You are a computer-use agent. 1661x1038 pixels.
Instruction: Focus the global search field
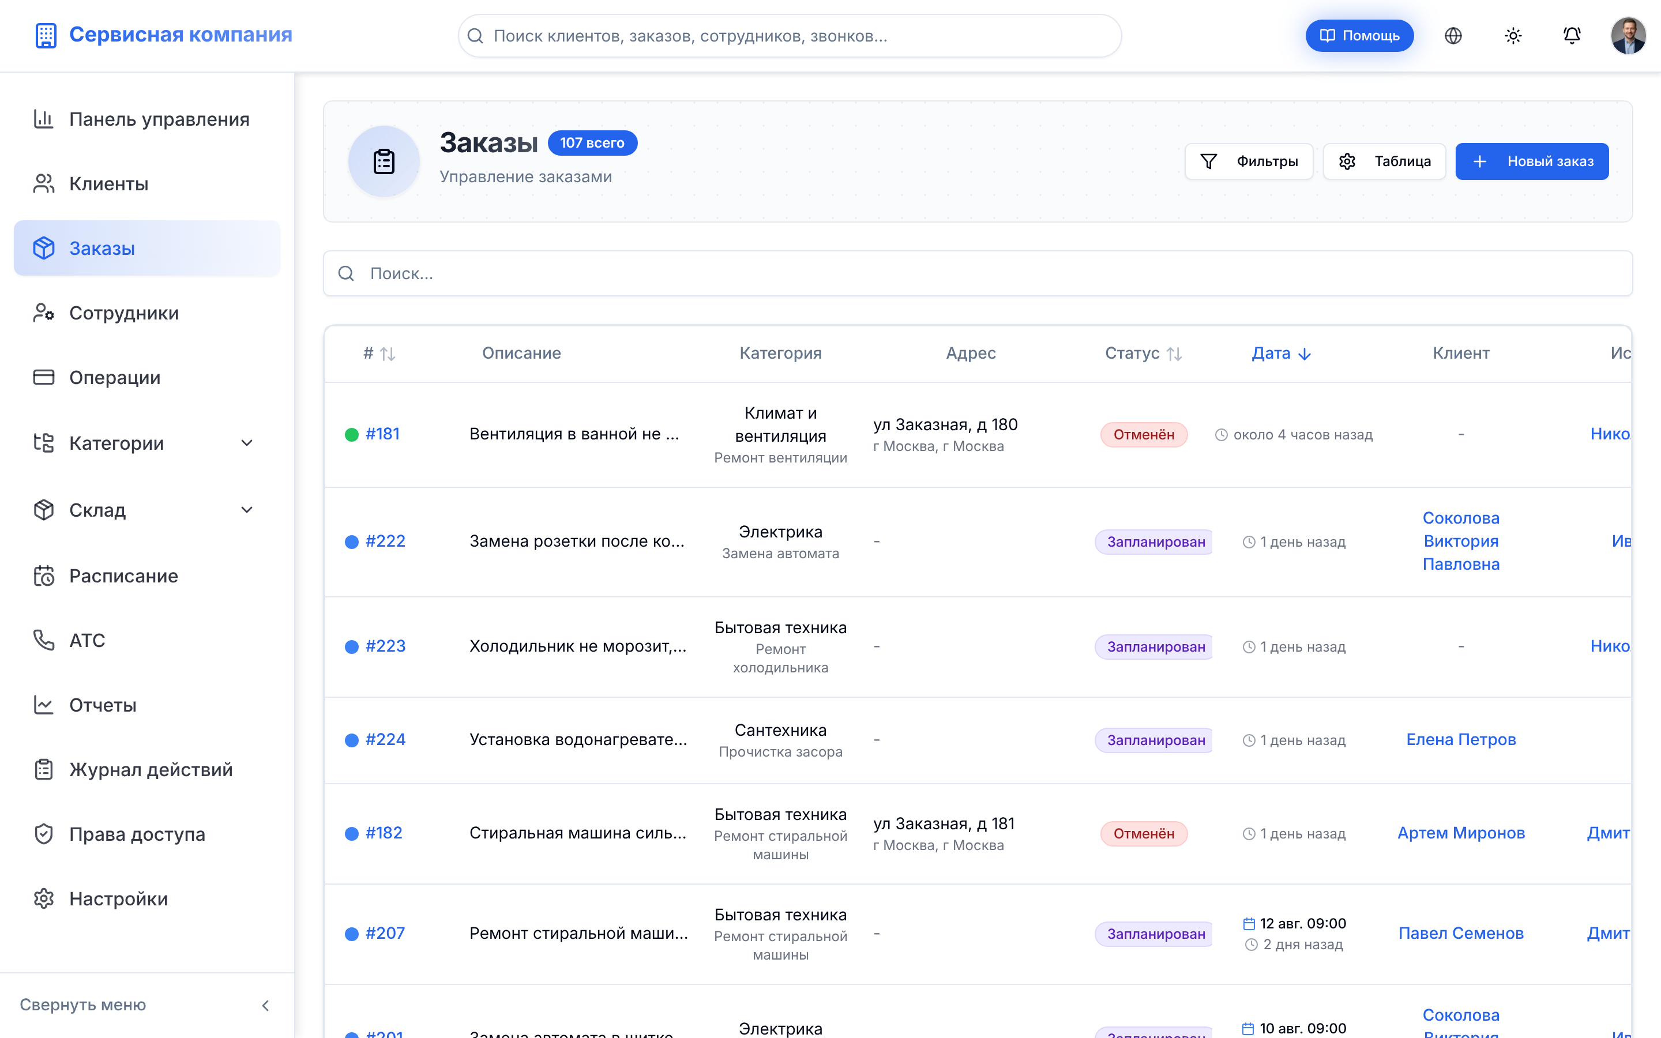790,36
